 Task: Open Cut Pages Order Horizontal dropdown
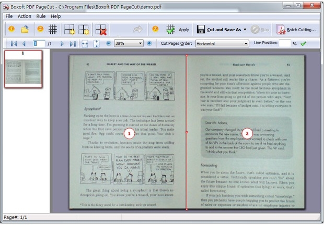(x=222, y=44)
